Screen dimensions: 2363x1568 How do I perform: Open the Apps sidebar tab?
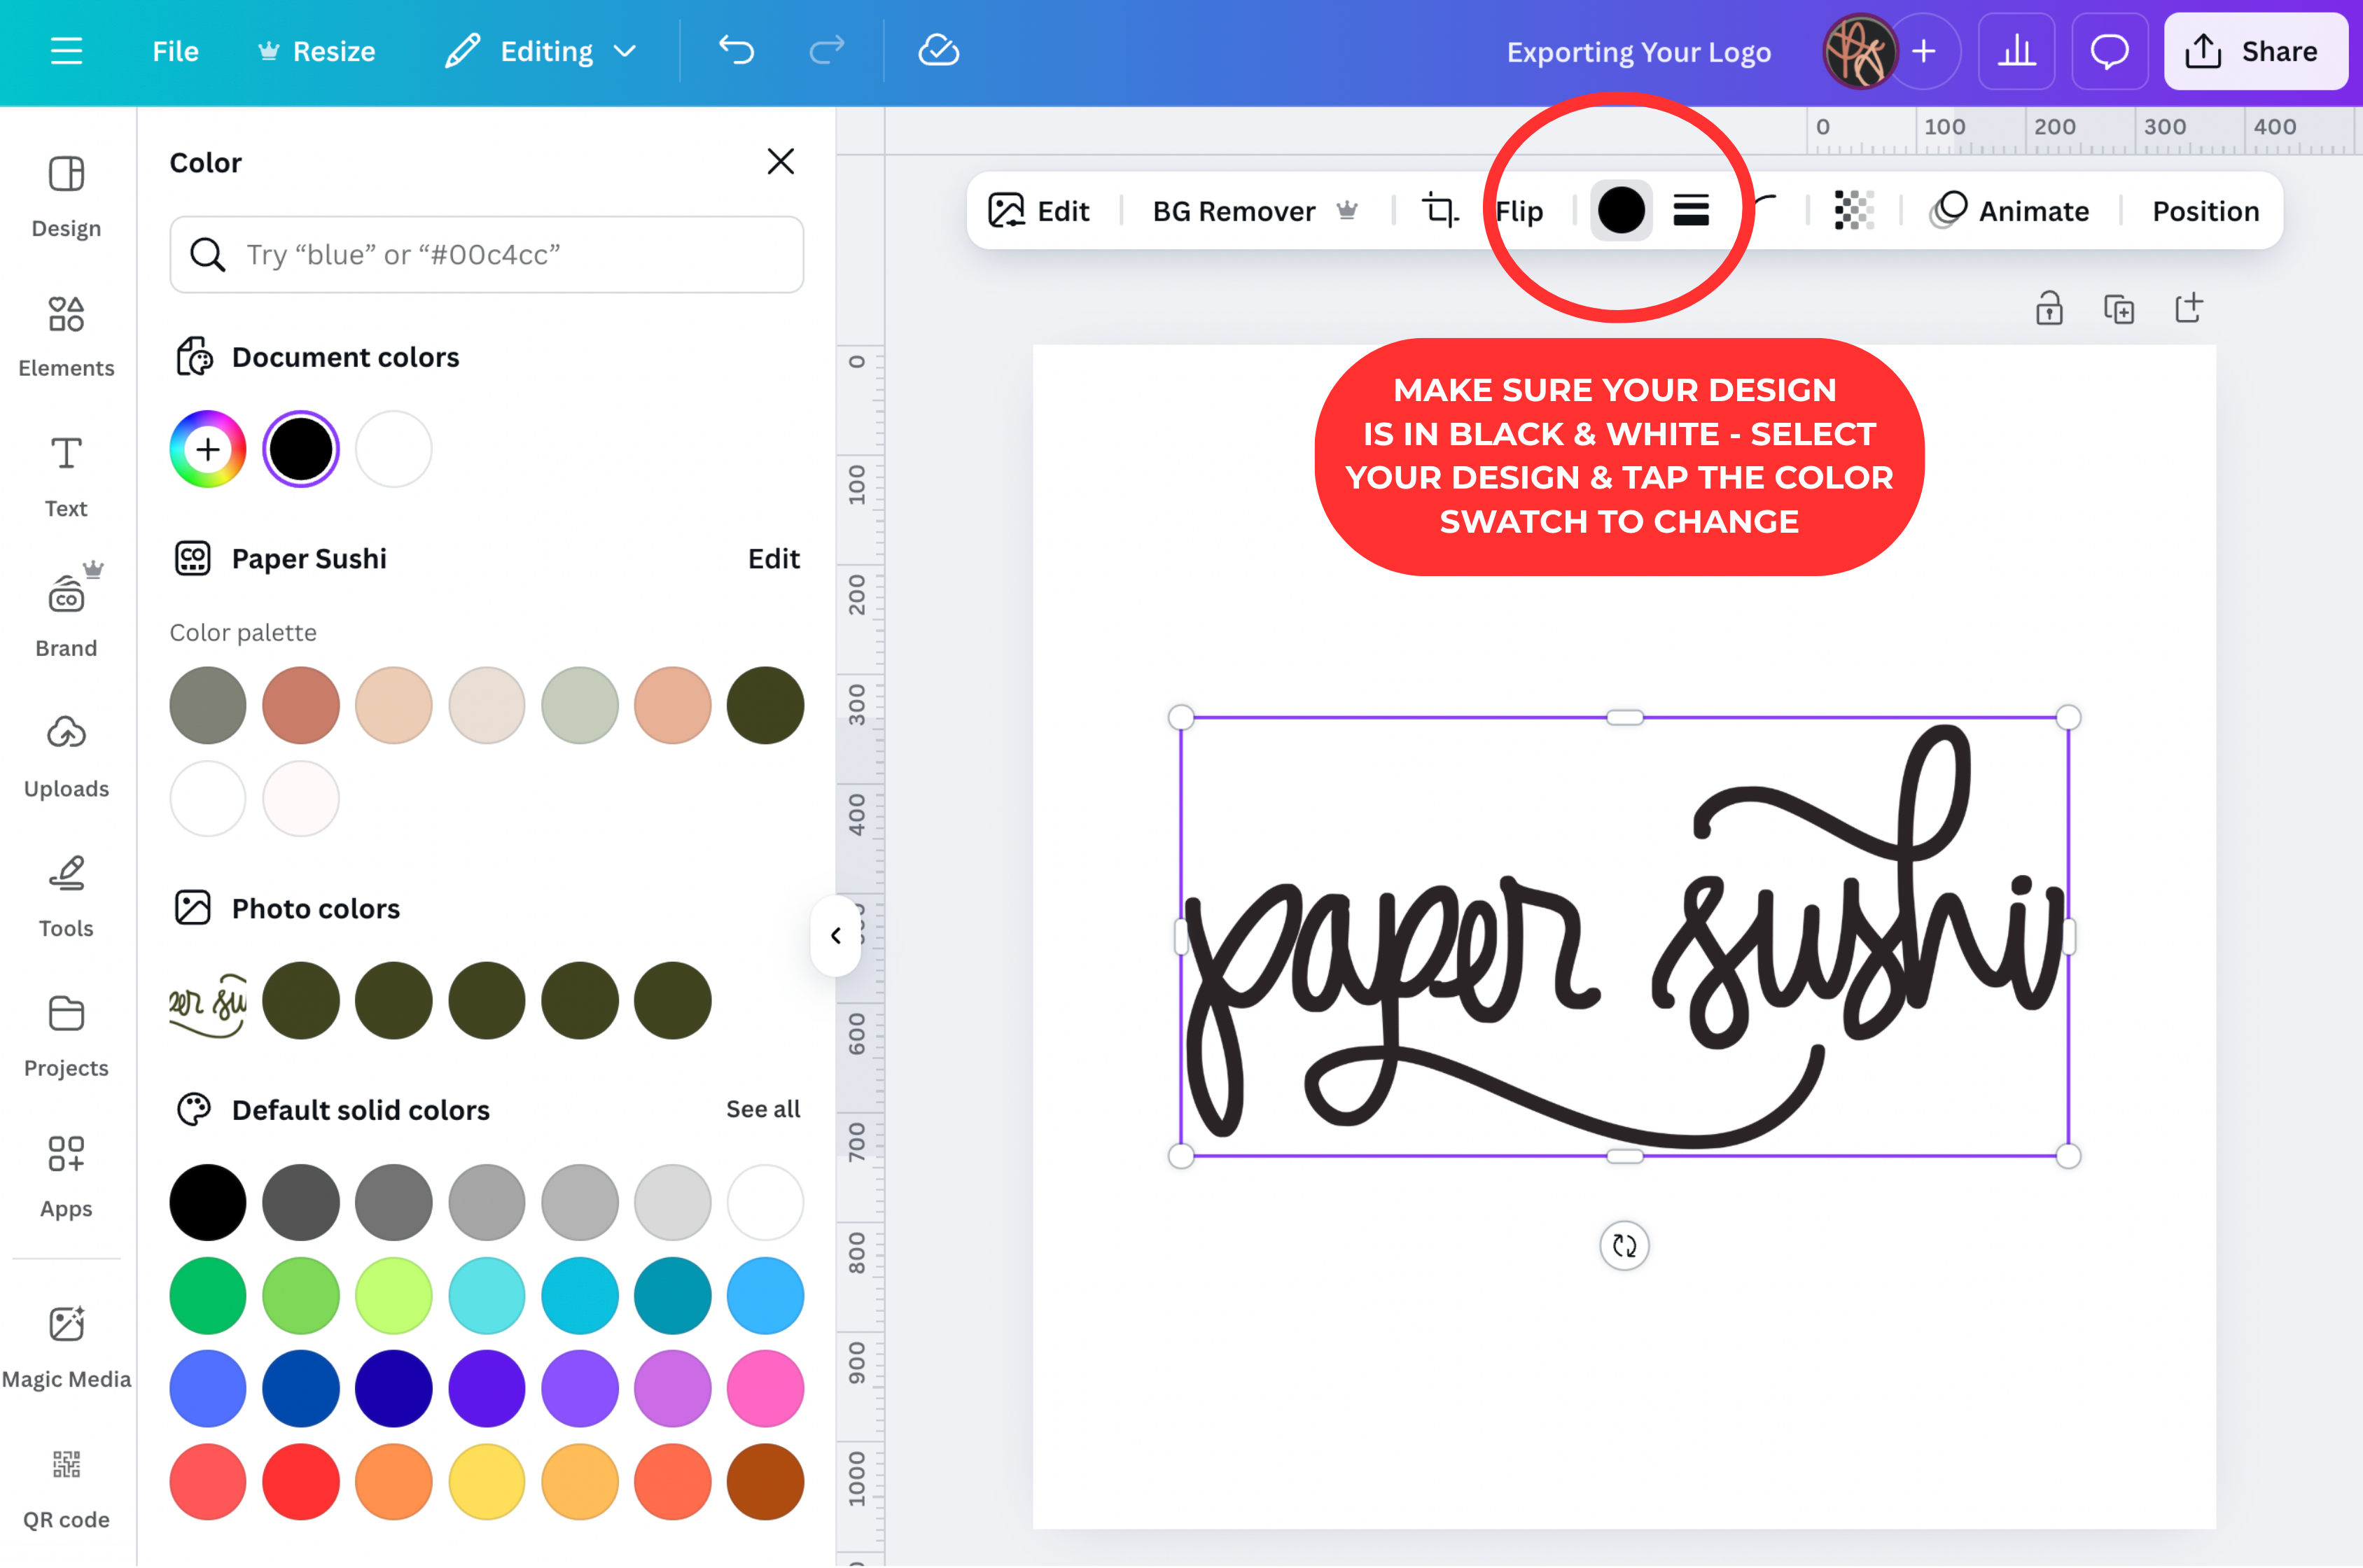click(x=66, y=1177)
